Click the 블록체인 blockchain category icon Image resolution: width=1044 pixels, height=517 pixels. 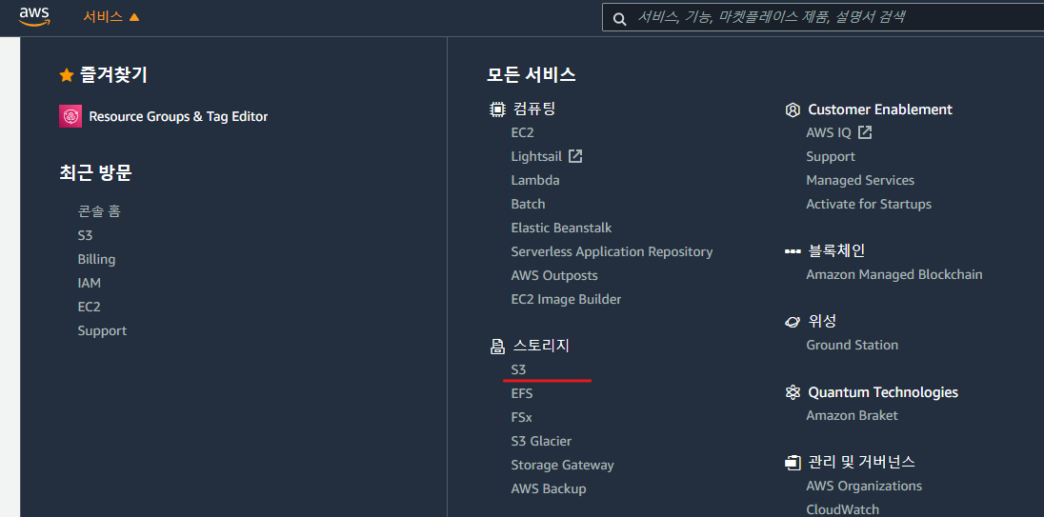tap(793, 251)
